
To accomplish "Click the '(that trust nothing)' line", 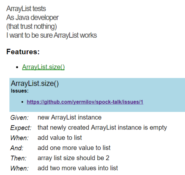I will click(32, 26).
